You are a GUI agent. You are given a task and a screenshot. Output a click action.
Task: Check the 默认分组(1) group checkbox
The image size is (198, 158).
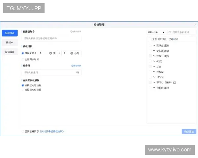pyautogui.click(x=150, y=45)
